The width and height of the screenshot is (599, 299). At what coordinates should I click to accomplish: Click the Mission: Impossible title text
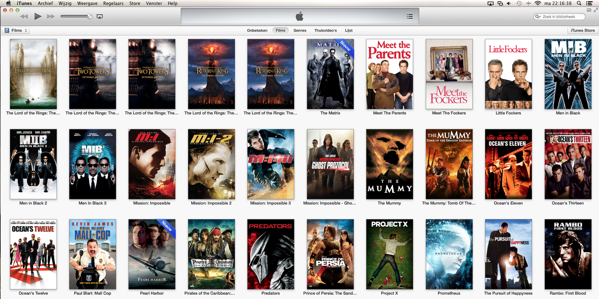point(152,203)
